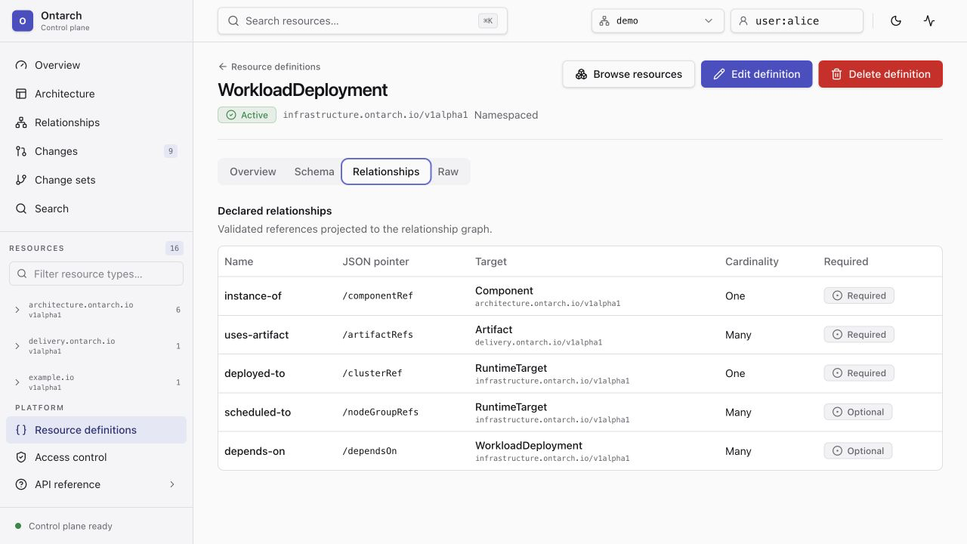Open Changes page in sidebar

(x=97, y=151)
